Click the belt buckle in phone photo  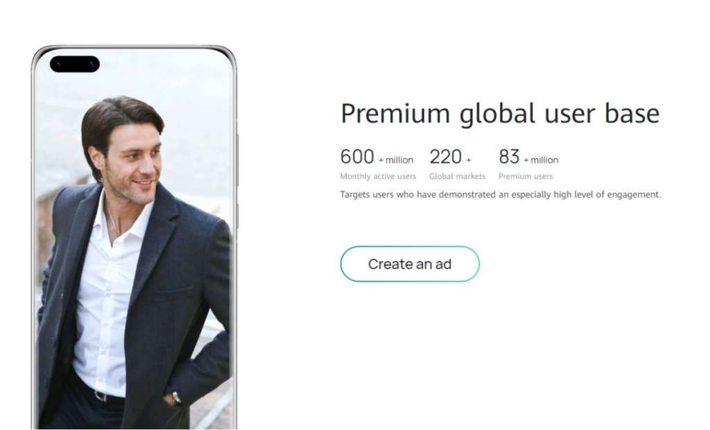(101, 396)
